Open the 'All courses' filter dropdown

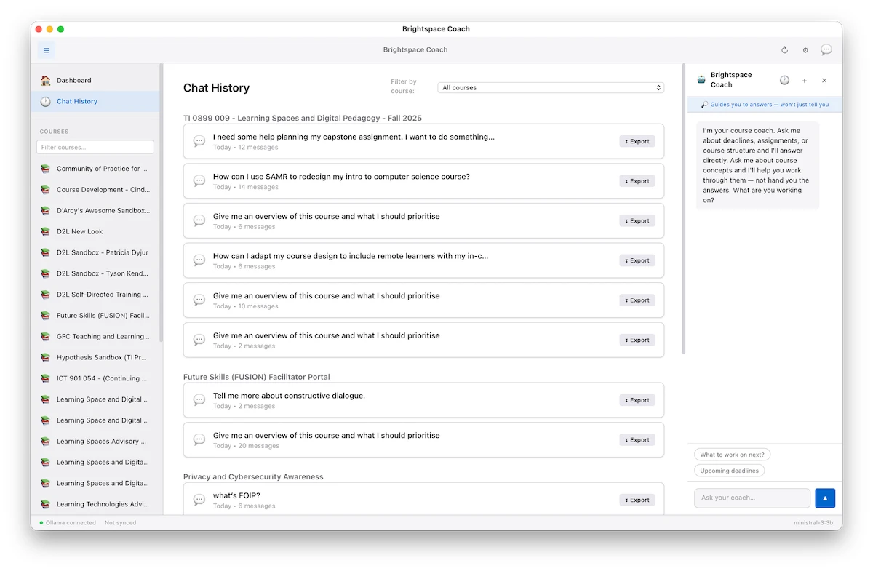pos(551,88)
